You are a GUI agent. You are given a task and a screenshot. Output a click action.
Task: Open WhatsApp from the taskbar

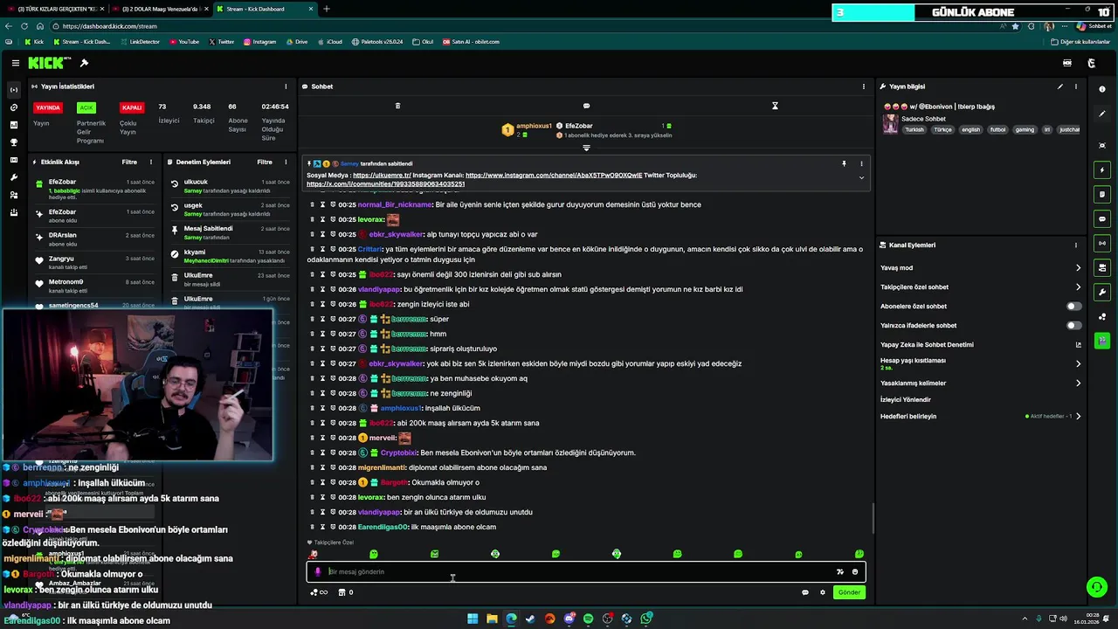[645, 619]
